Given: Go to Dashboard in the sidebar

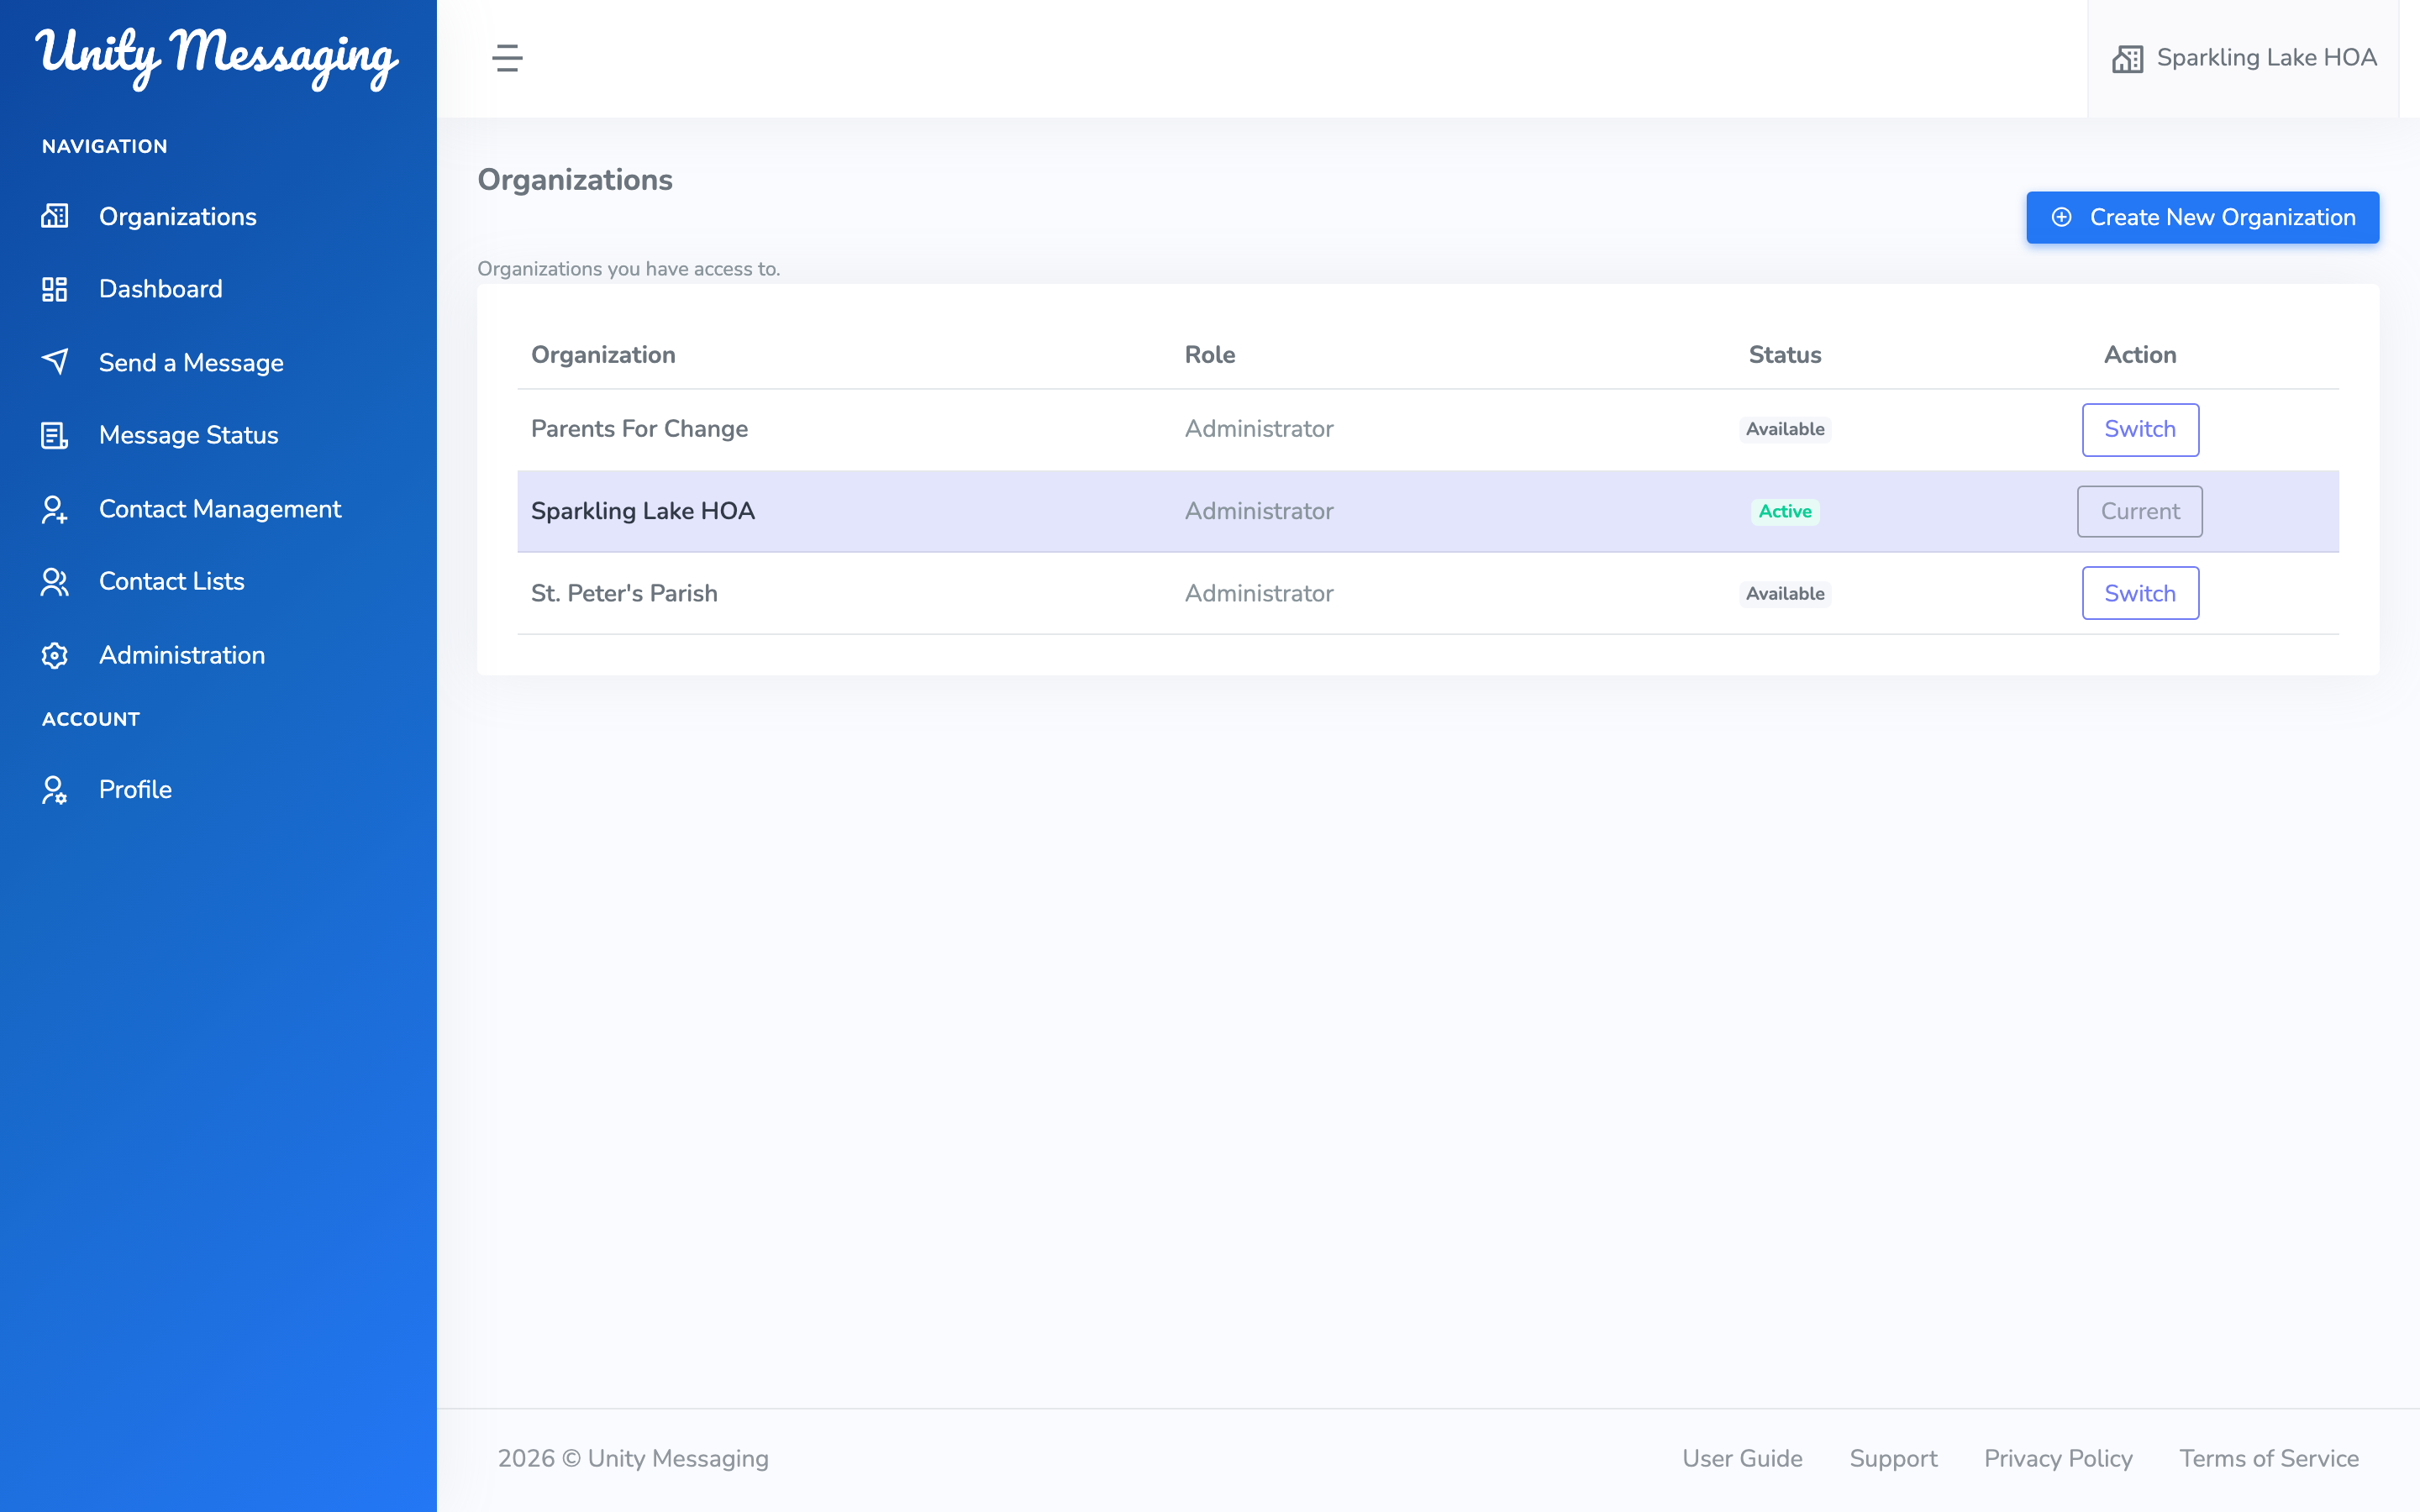Looking at the screenshot, I should click(161, 289).
